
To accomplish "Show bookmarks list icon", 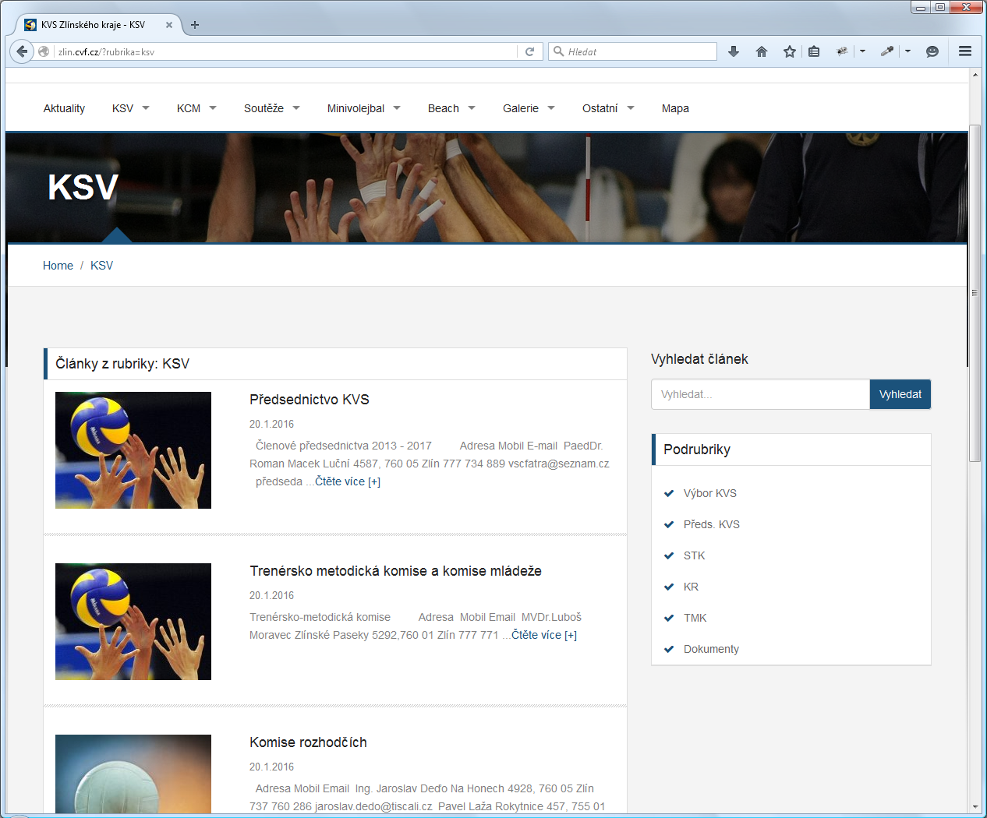I will click(x=814, y=51).
